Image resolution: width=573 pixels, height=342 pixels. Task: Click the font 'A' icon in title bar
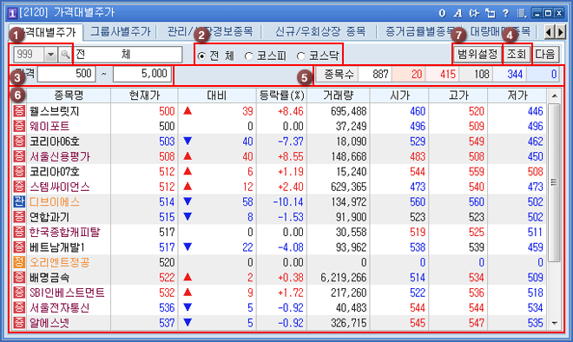click(458, 14)
